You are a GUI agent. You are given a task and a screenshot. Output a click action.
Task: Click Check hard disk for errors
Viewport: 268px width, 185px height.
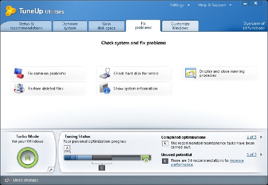(134, 73)
